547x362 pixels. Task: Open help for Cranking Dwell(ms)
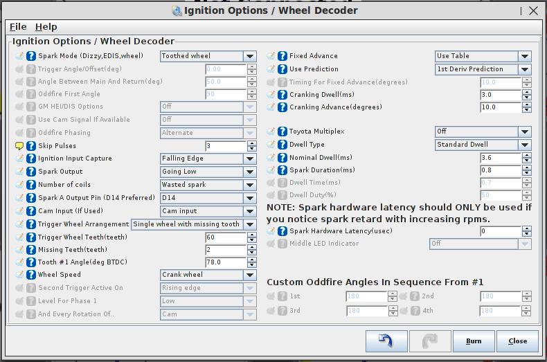point(283,95)
